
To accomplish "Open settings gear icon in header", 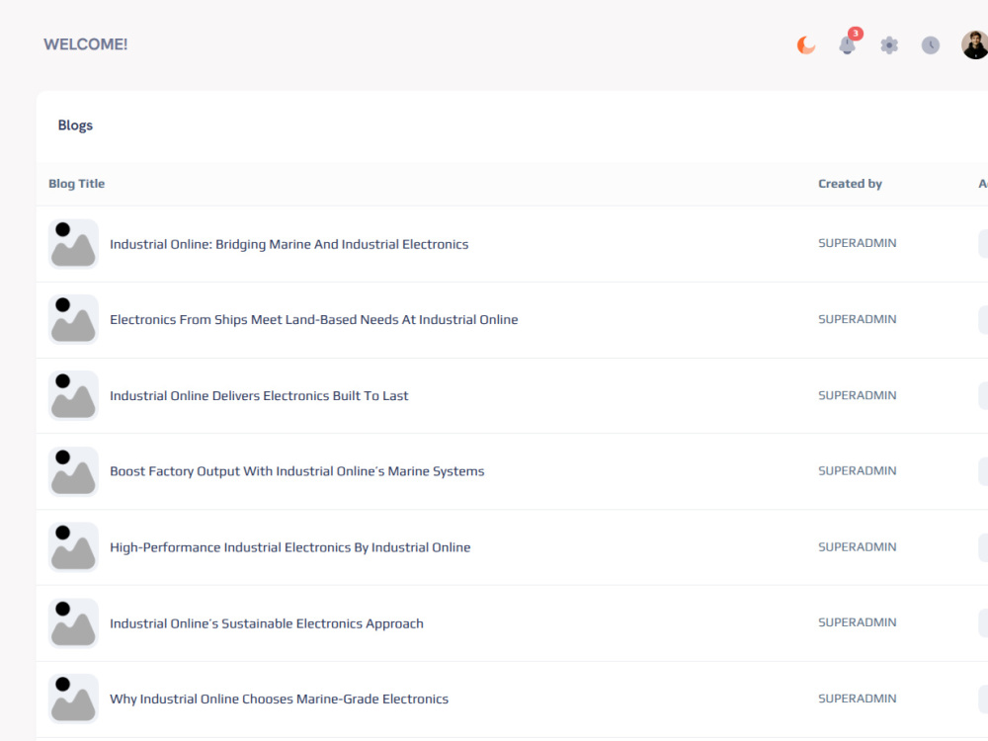I will tap(889, 45).
